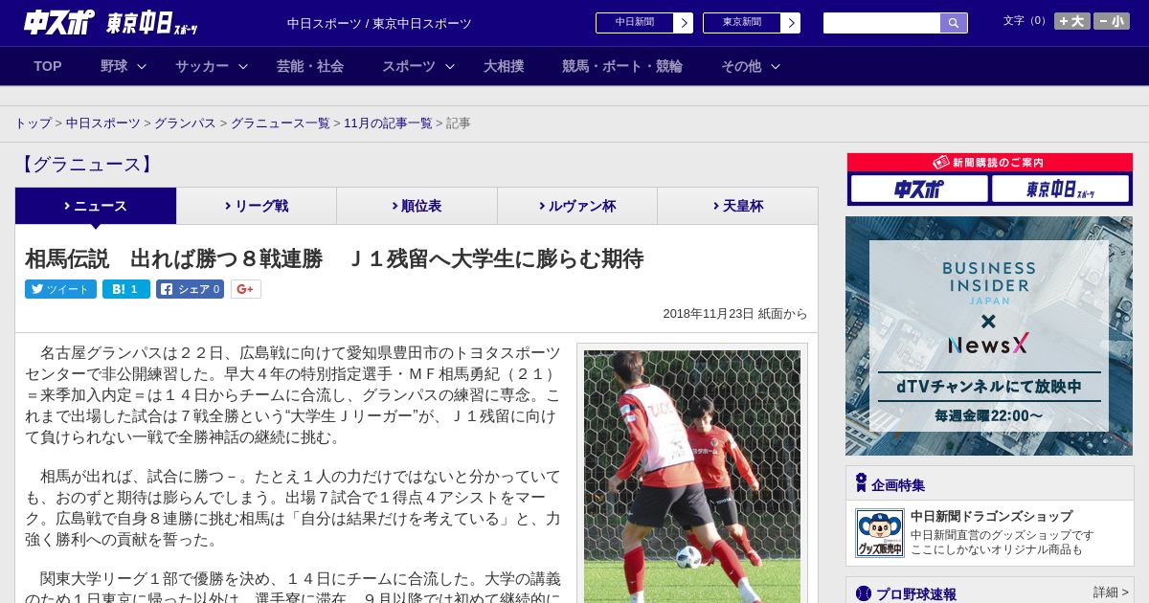Click the 新聞購読のご案内 banner header

[990, 163]
